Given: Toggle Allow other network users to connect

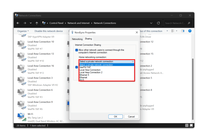Looking at the screenshot, I should tap(77, 50).
